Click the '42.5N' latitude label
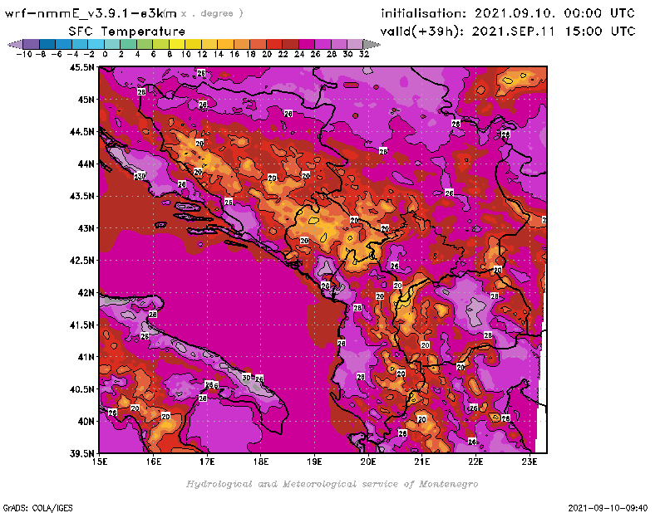The image size is (665, 513). (x=81, y=260)
